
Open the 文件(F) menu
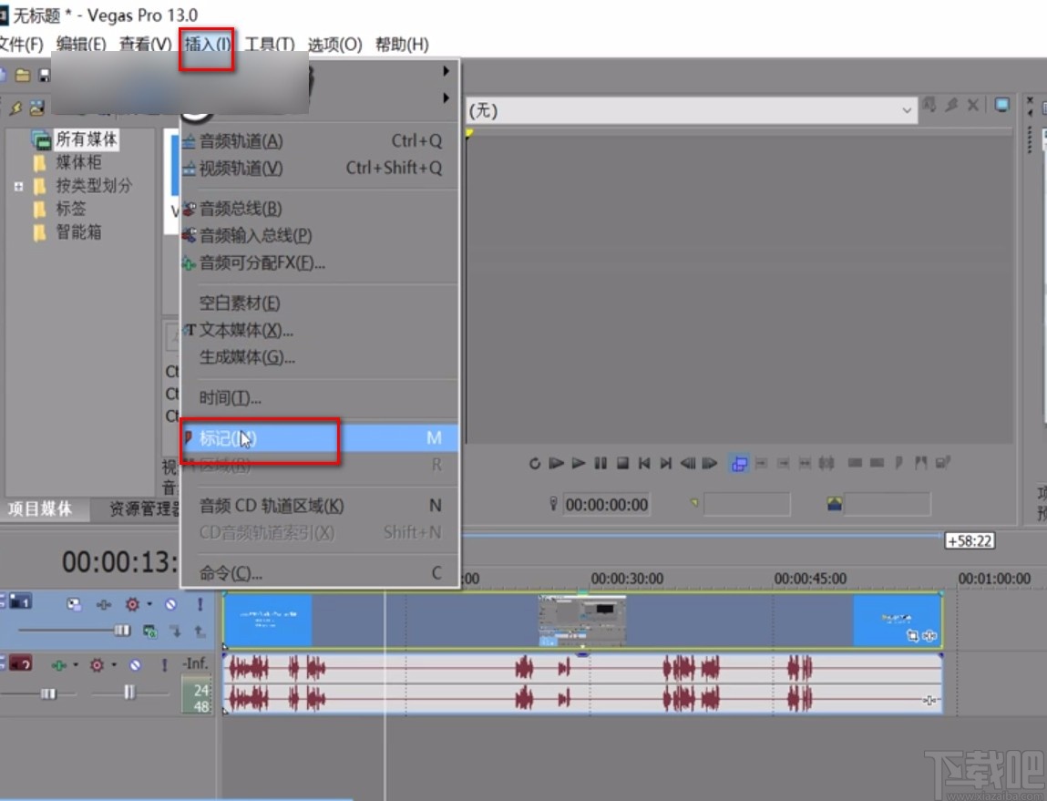21,45
